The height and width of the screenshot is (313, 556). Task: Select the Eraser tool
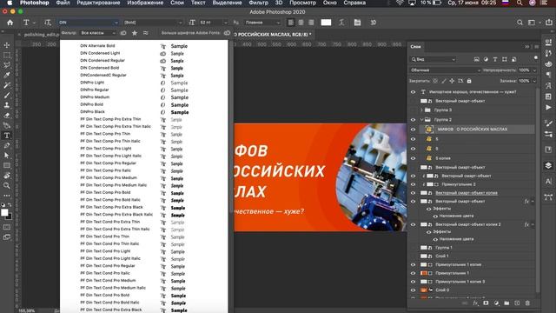click(7, 116)
